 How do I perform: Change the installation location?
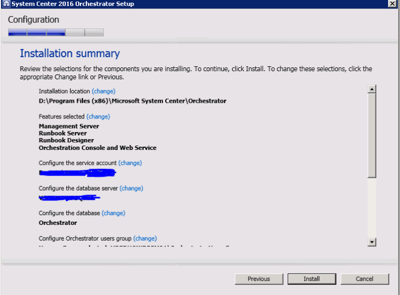tap(103, 91)
